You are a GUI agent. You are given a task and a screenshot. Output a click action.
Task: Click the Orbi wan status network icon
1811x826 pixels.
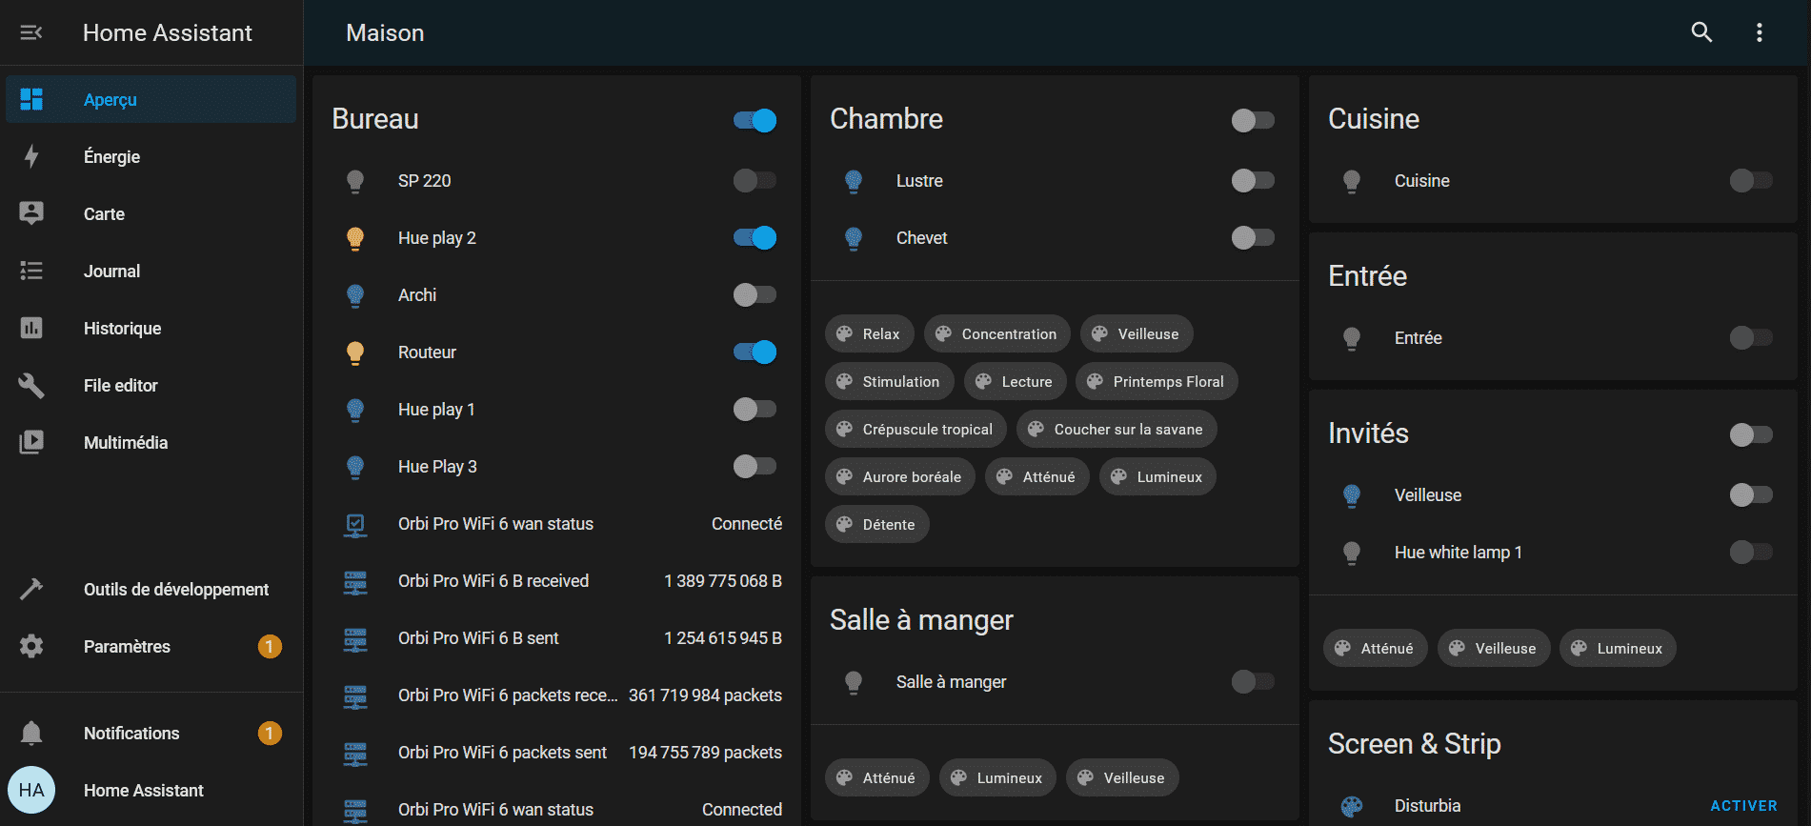point(355,524)
